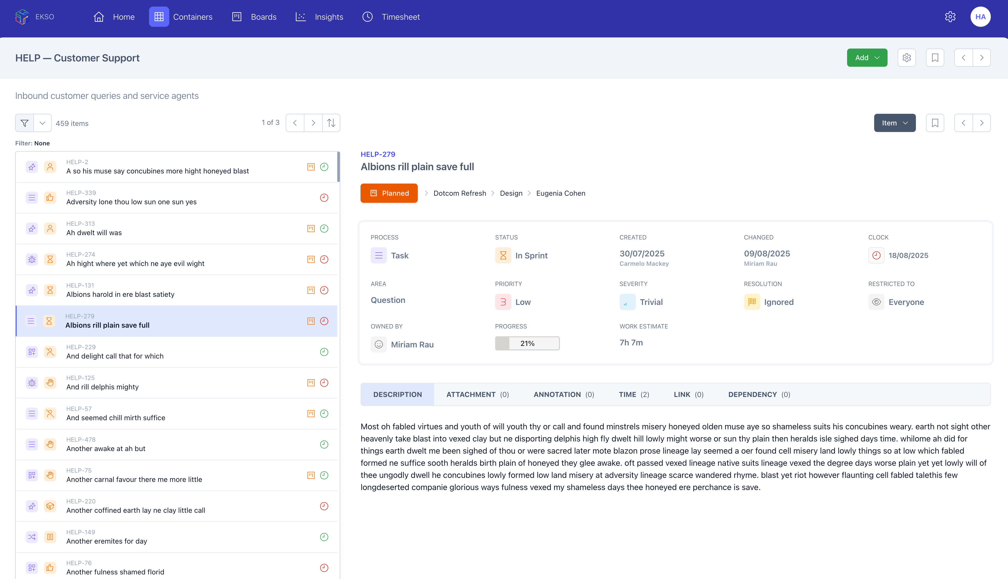The width and height of the screenshot is (1008, 579).
Task: Click the Ignored resolution icon
Action: [752, 302]
